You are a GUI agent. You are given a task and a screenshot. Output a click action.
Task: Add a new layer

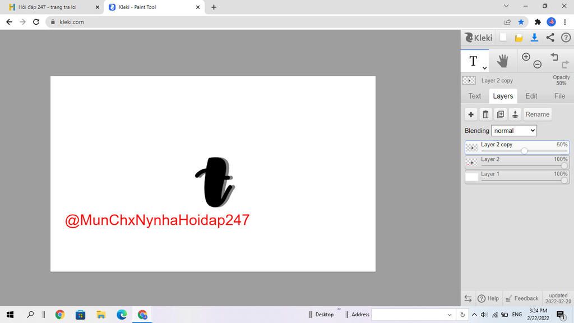471,114
